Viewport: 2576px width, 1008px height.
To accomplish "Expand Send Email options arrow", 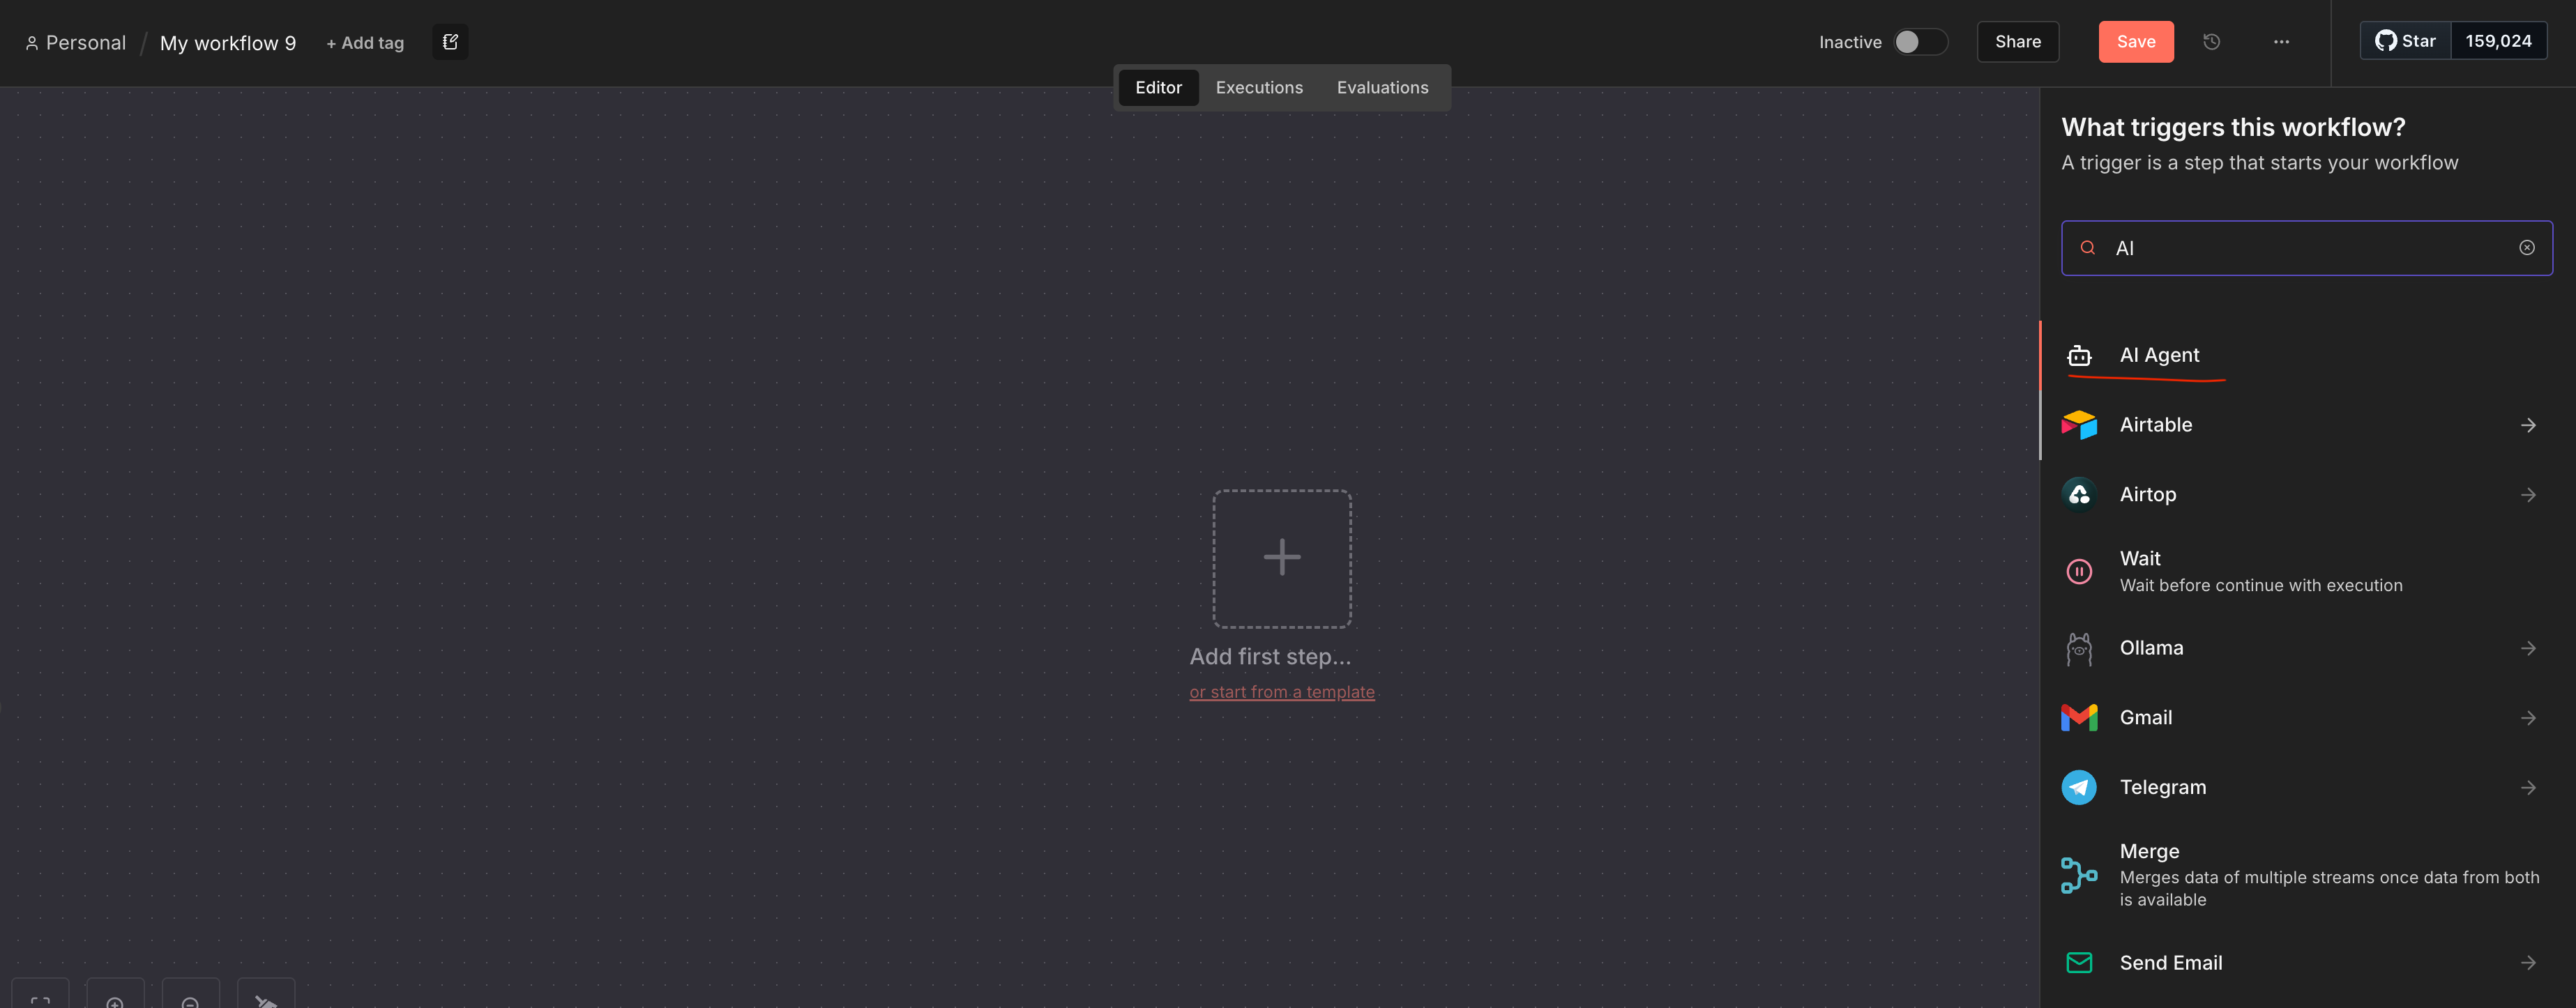I will point(2527,963).
